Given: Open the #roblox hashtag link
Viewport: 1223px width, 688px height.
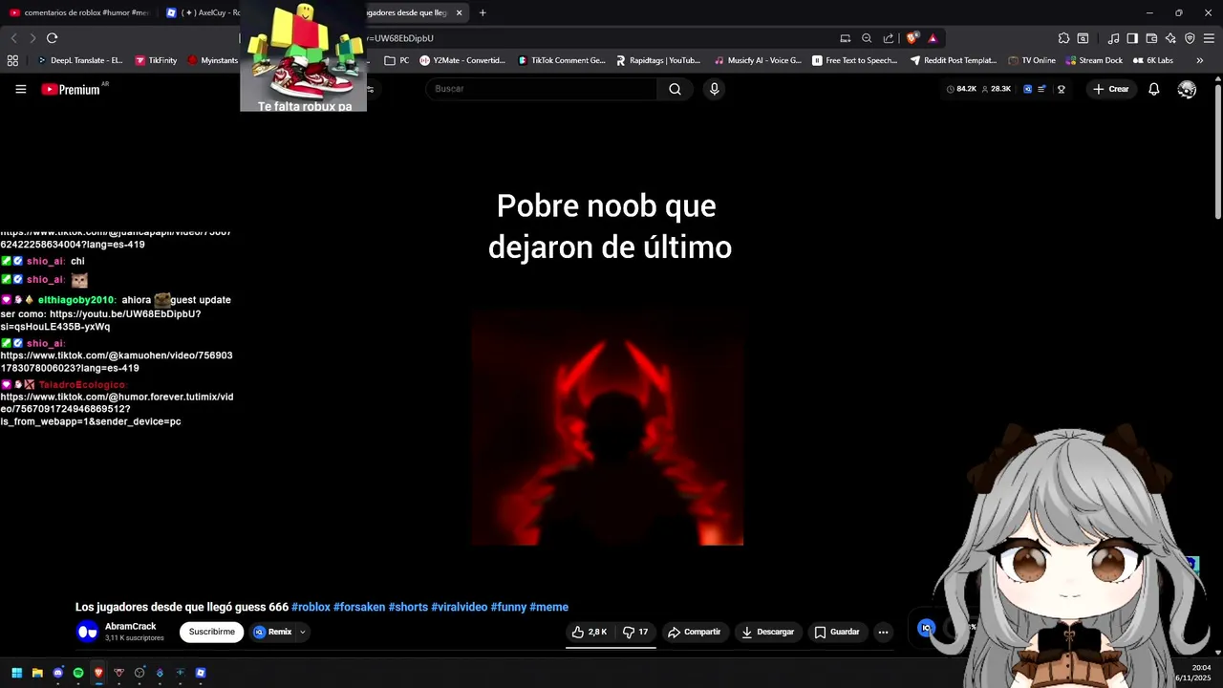Looking at the screenshot, I should (x=311, y=607).
